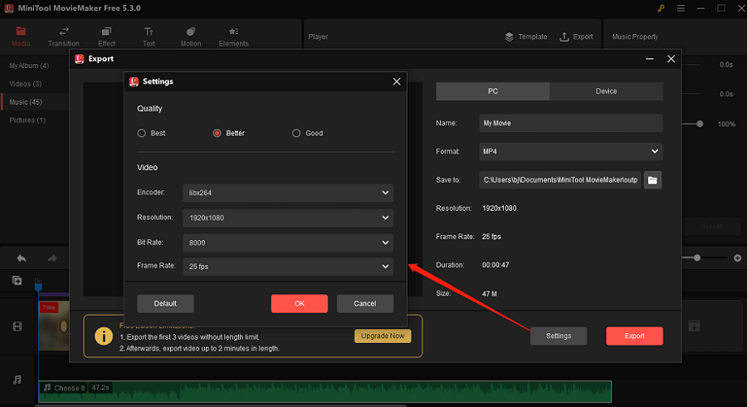This screenshot has width=747, height=407.
Task: Click the Duration 00:00:47 value
Action: tap(496, 265)
